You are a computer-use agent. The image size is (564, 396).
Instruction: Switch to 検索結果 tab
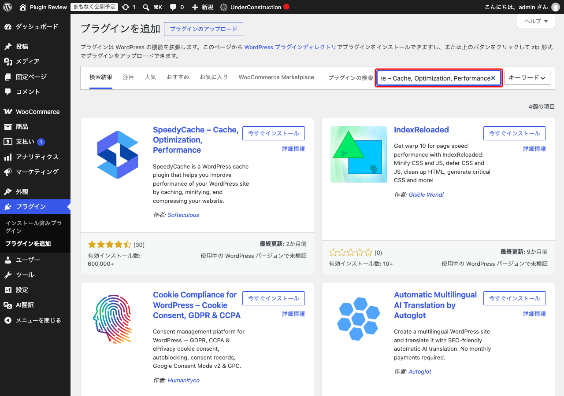click(x=101, y=77)
